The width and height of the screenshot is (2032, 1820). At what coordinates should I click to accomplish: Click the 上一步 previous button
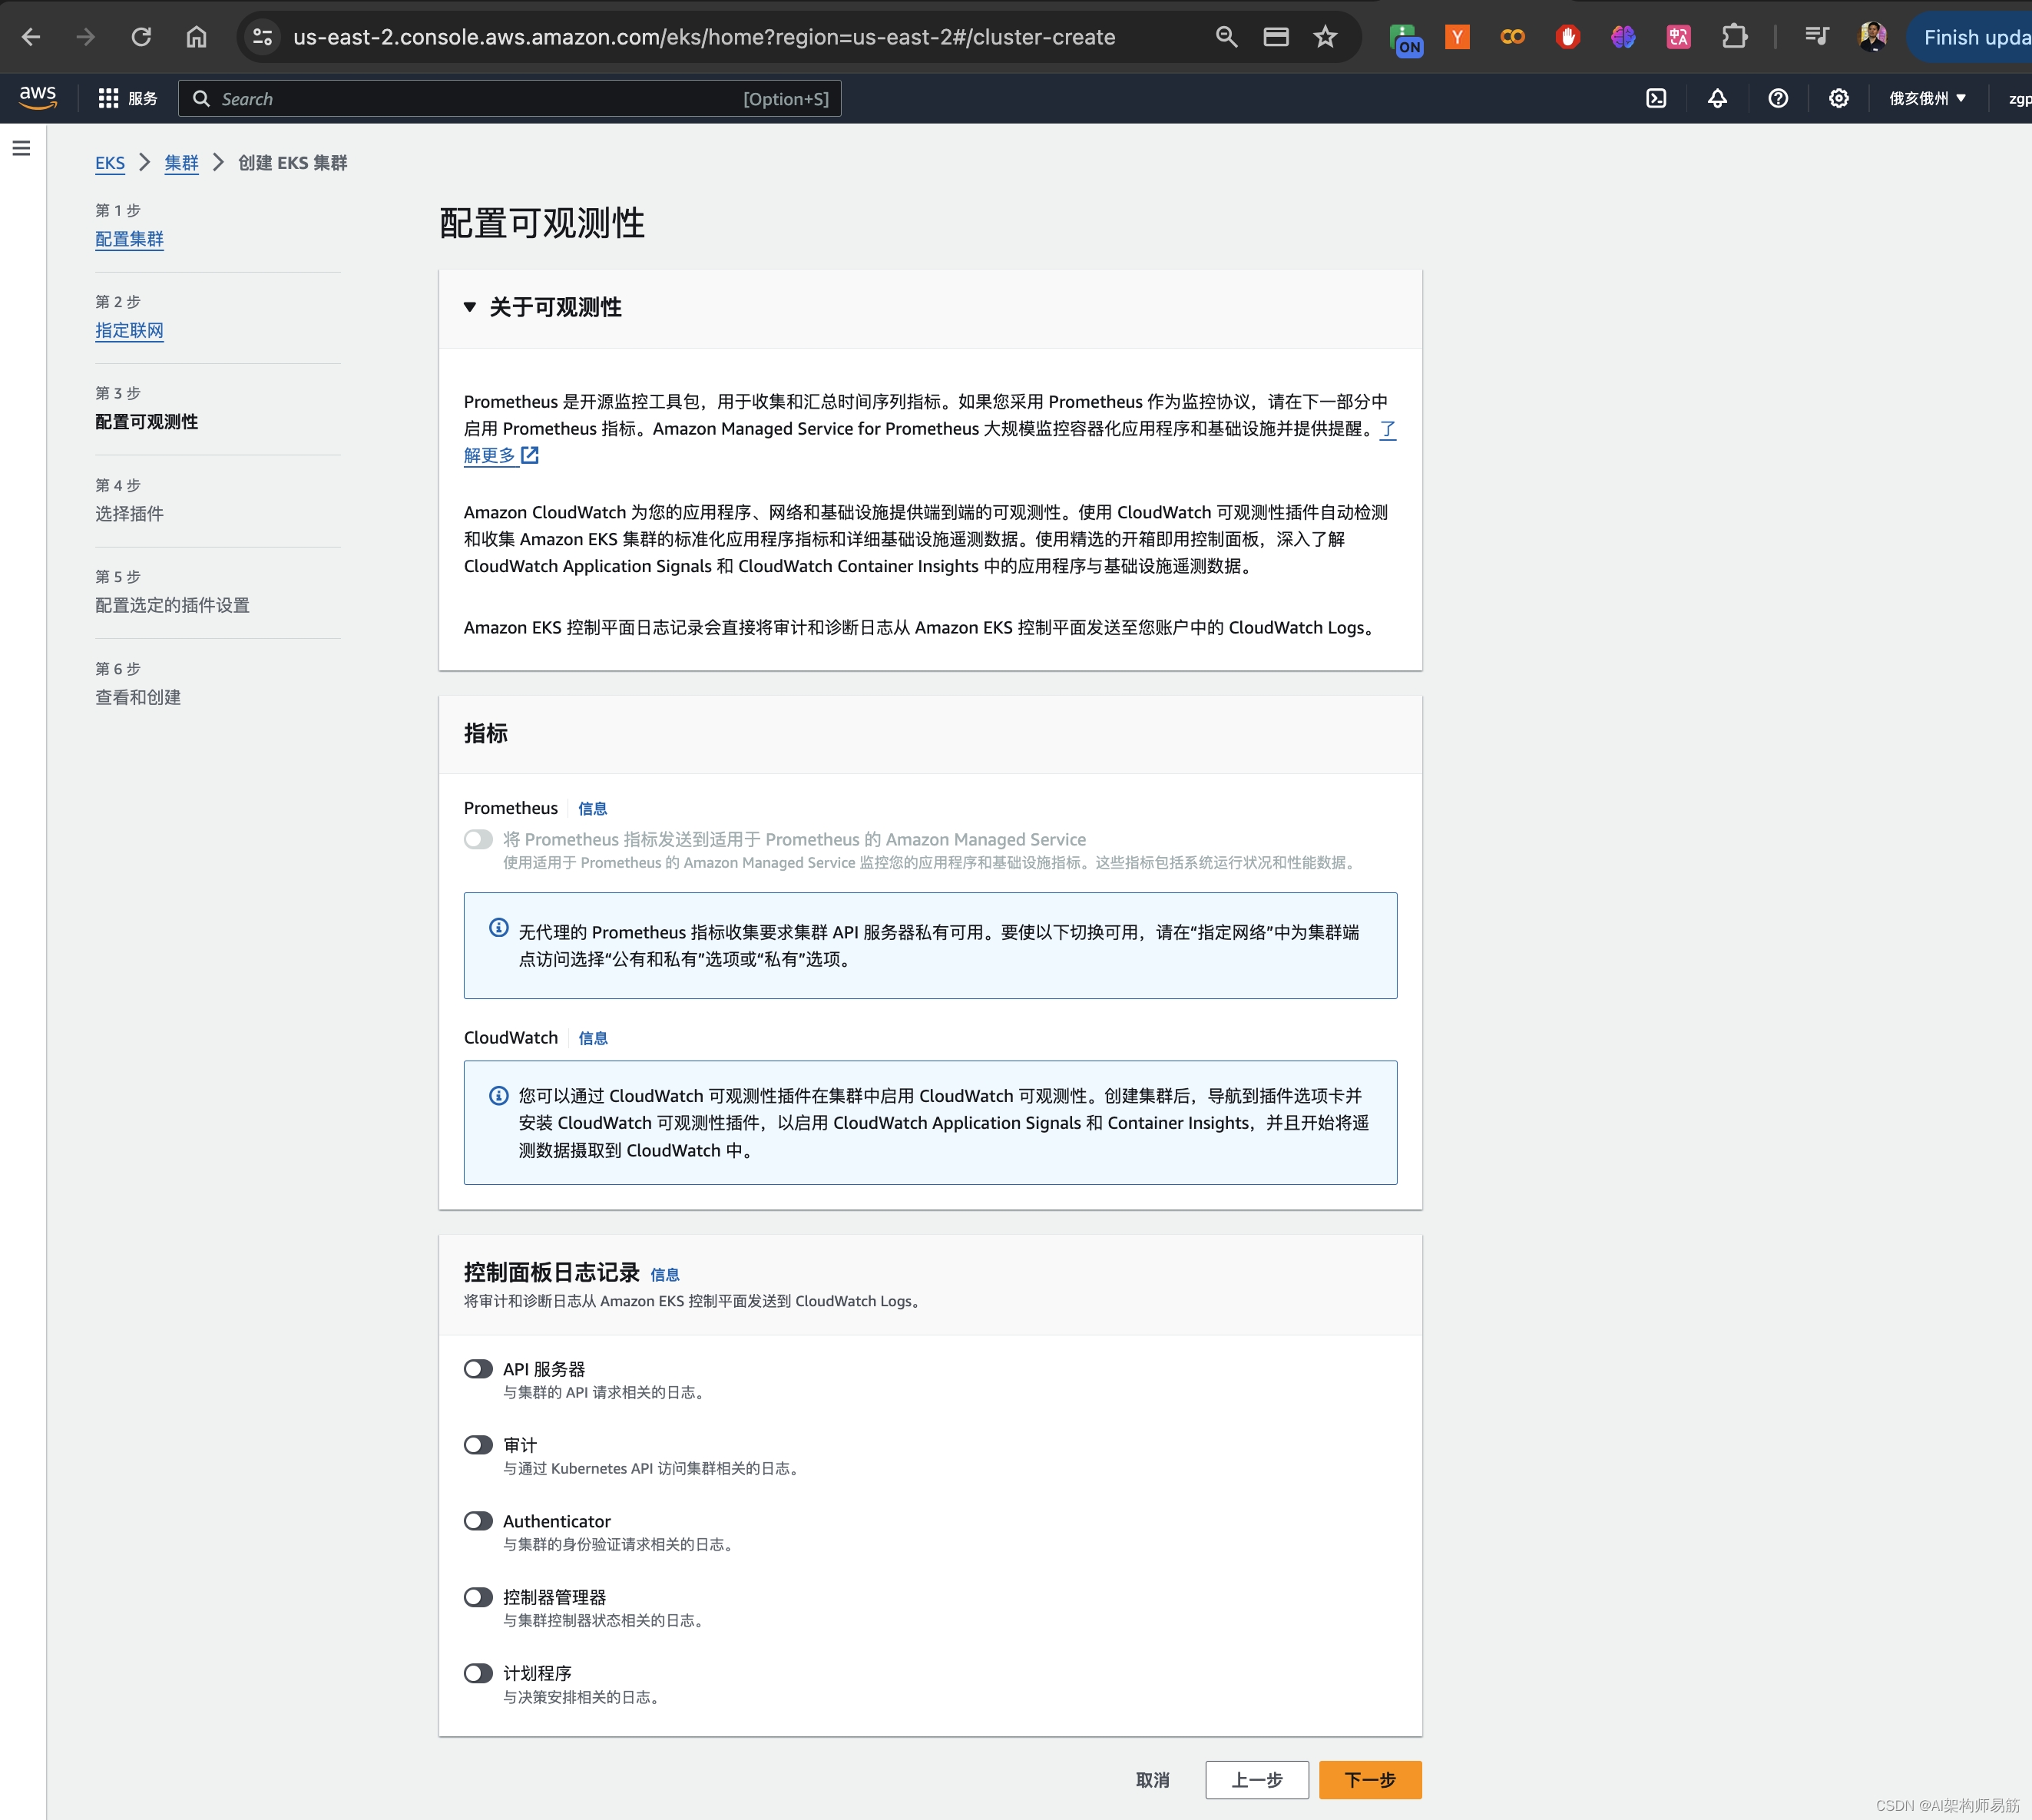1256,1780
